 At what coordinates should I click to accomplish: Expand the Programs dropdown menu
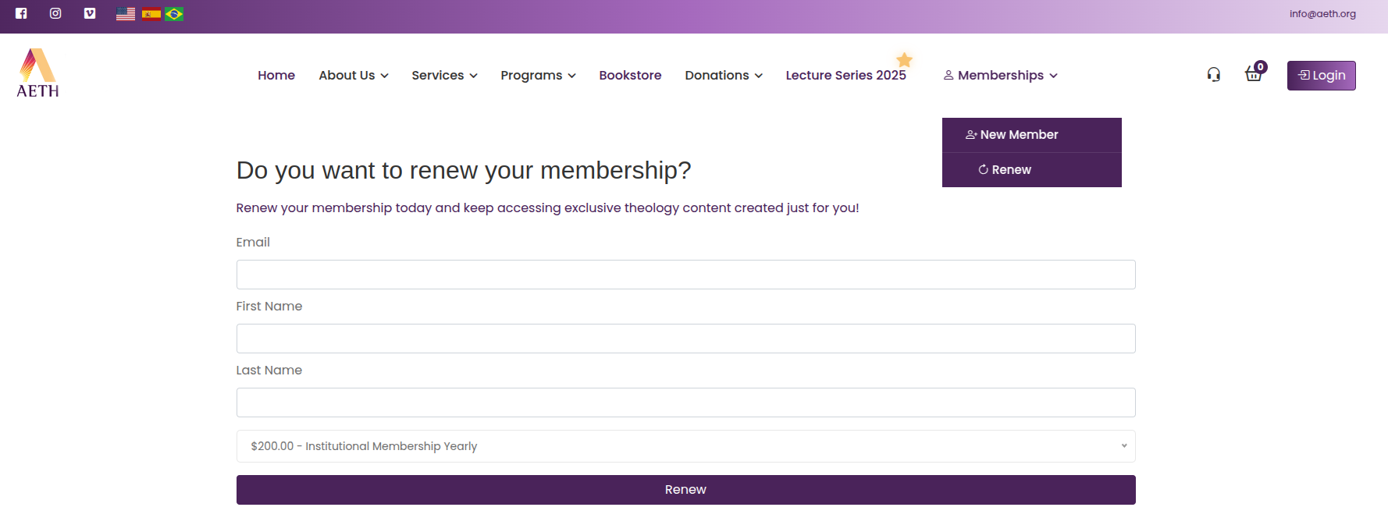538,76
